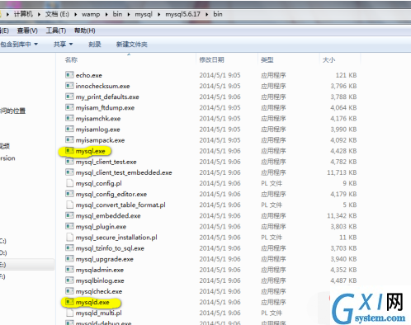Click the mysql_tzinfo_to_sql.exe file icon
The height and width of the screenshot is (325, 411).
(x=69, y=248)
